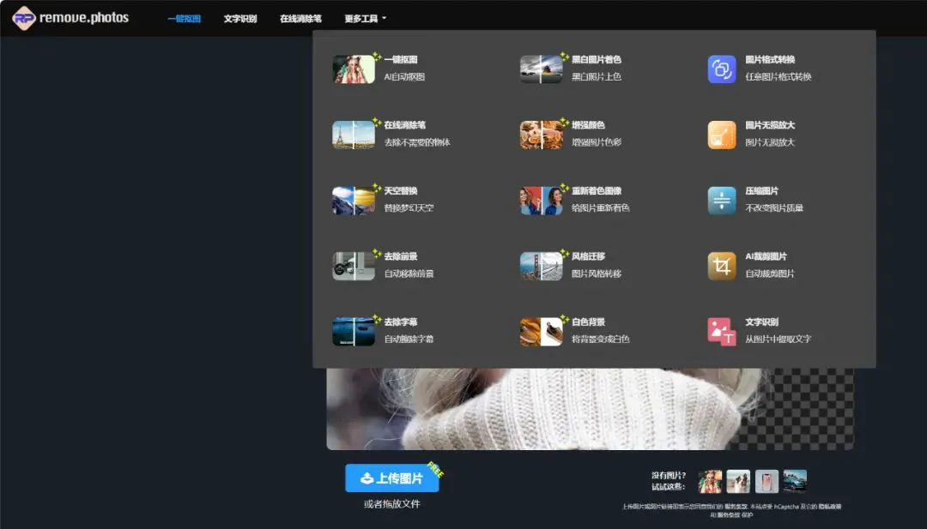The image size is (927, 529).
Task: Click the 黑白图片着色 colorize icon
Action: (x=542, y=69)
